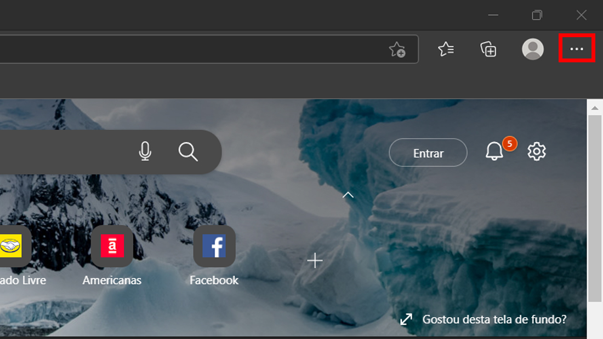The image size is (603, 339).
Task: Open the notifications bell icon
Action: [494, 151]
